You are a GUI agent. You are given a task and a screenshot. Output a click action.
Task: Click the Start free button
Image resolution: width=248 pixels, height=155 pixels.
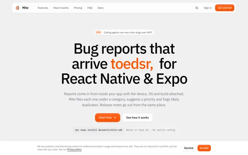click(x=108, y=117)
